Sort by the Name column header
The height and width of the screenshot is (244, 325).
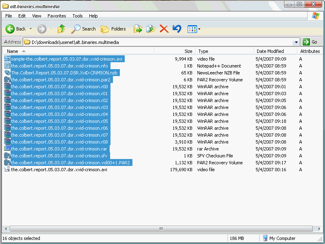(x=78, y=51)
